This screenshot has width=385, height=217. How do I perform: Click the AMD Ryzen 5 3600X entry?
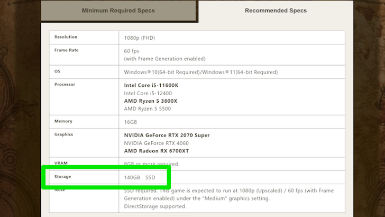tap(151, 101)
